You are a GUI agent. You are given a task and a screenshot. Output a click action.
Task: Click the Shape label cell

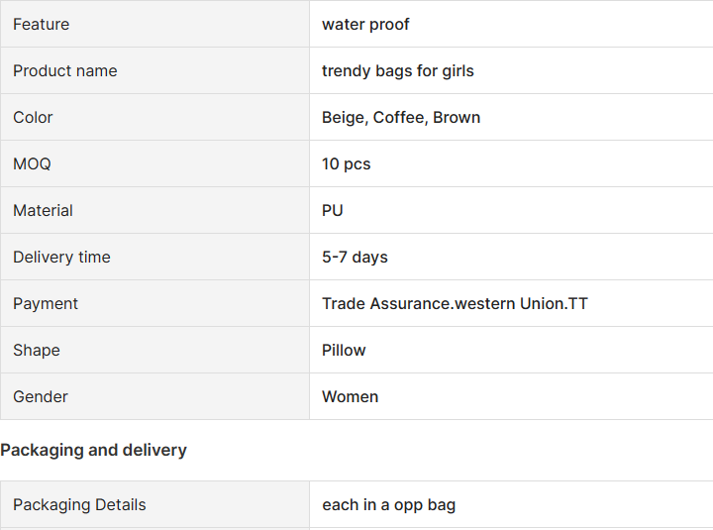coord(154,350)
